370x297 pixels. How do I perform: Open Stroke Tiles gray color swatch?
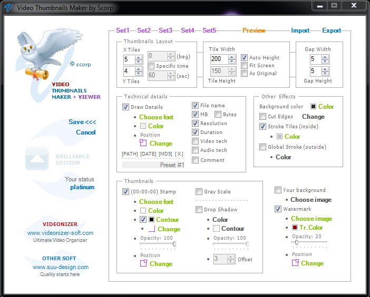coord(279,136)
